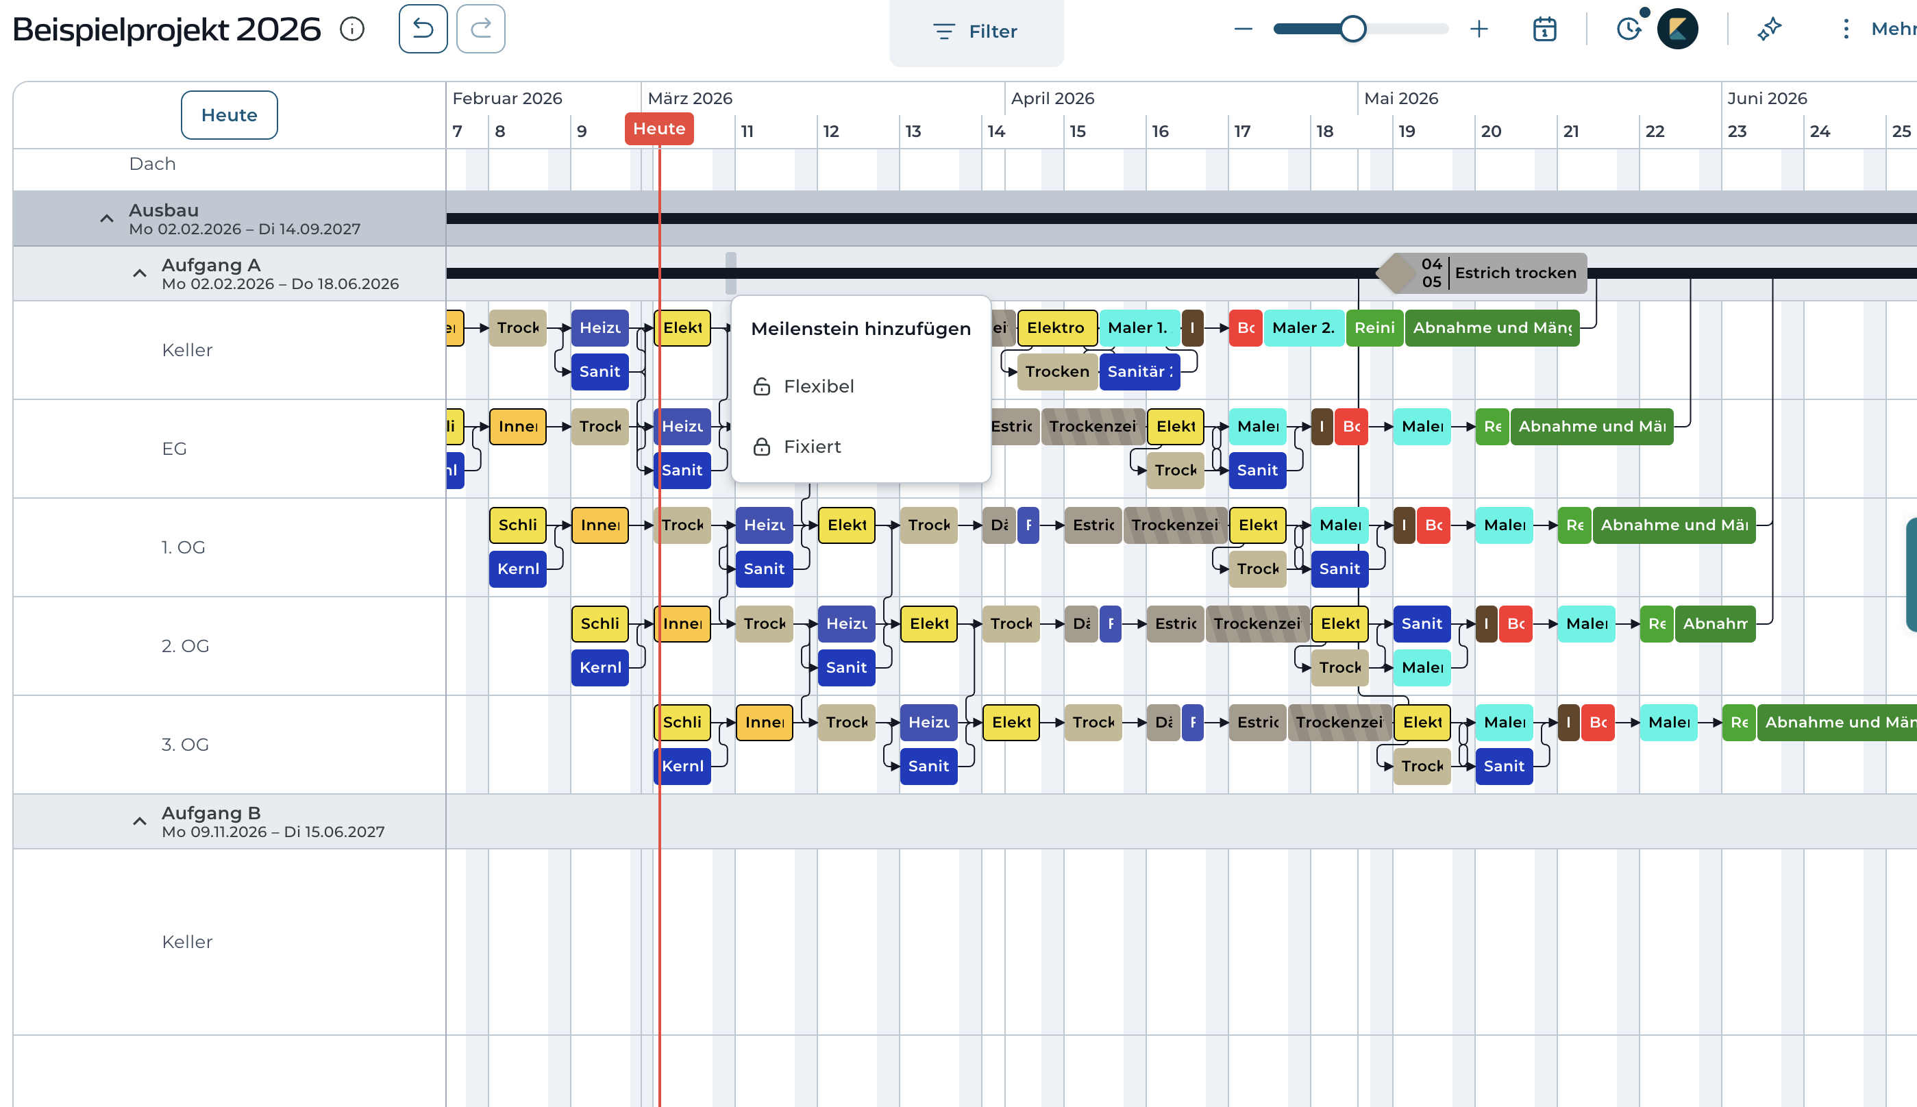Select the 3. OG row label
1917x1107 pixels.
[185, 745]
